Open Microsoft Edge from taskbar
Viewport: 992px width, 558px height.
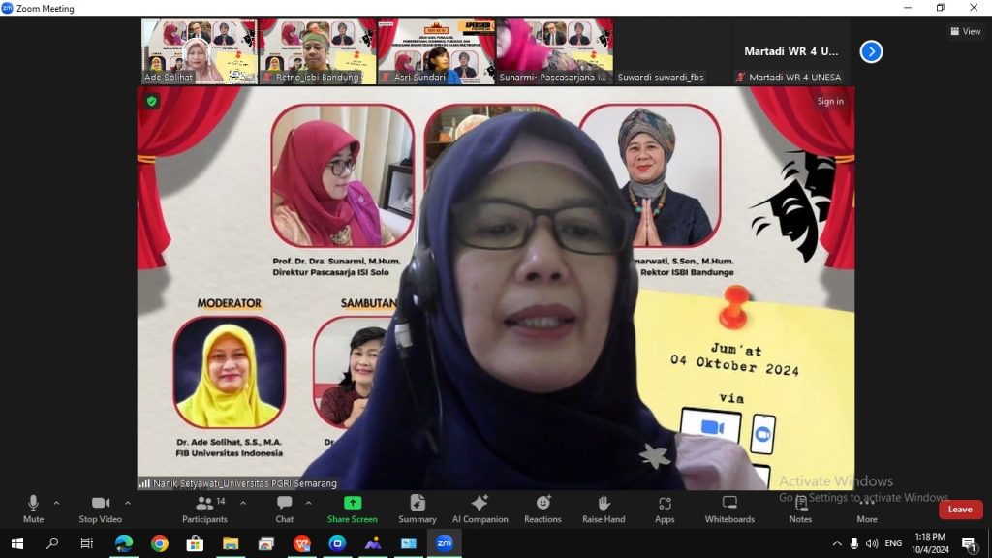[124, 543]
